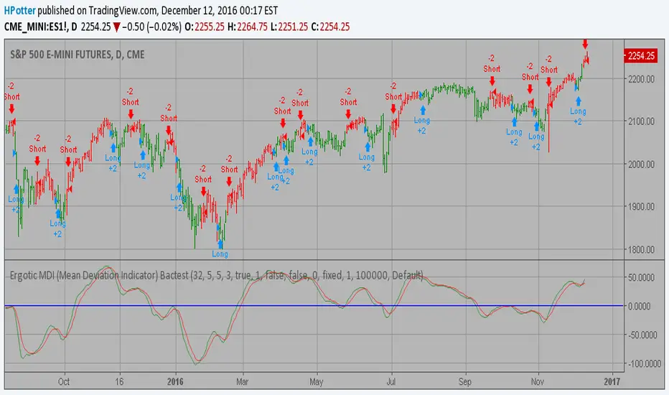The image size is (669, 395).
Task: Click the O: 2255.25 open value
Action: coord(205,27)
